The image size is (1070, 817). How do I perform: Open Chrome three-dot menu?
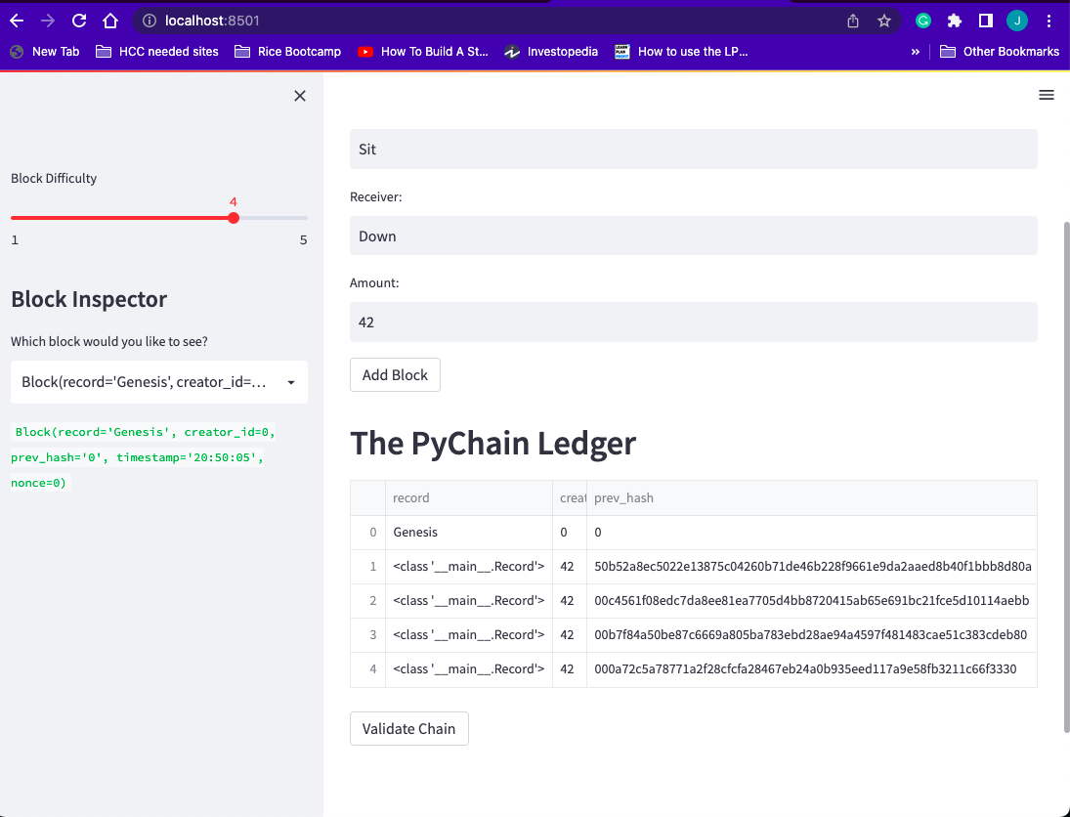(x=1049, y=21)
